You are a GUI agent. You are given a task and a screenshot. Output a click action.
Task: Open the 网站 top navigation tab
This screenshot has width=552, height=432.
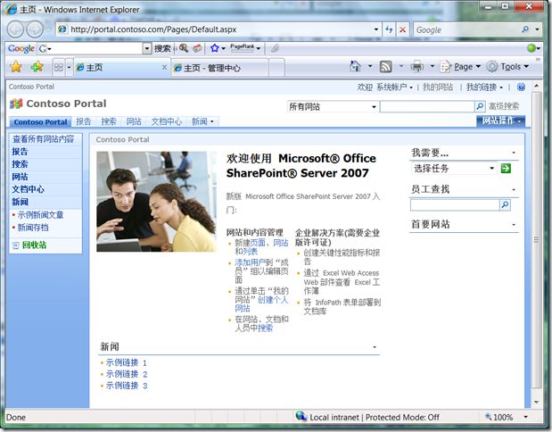click(134, 121)
